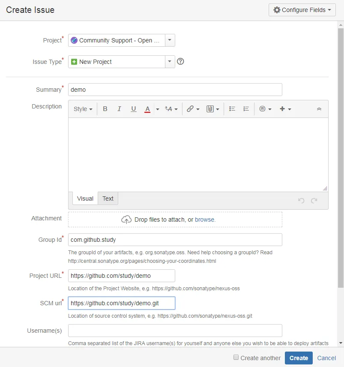Collapse the editor toolbar with the chevron
Image resolution: width=344 pixels, height=367 pixels.
coord(319,108)
